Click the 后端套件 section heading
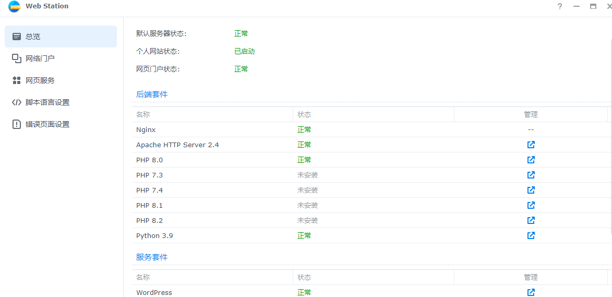The width and height of the screenshot is (612, 297). coord(152,94)
